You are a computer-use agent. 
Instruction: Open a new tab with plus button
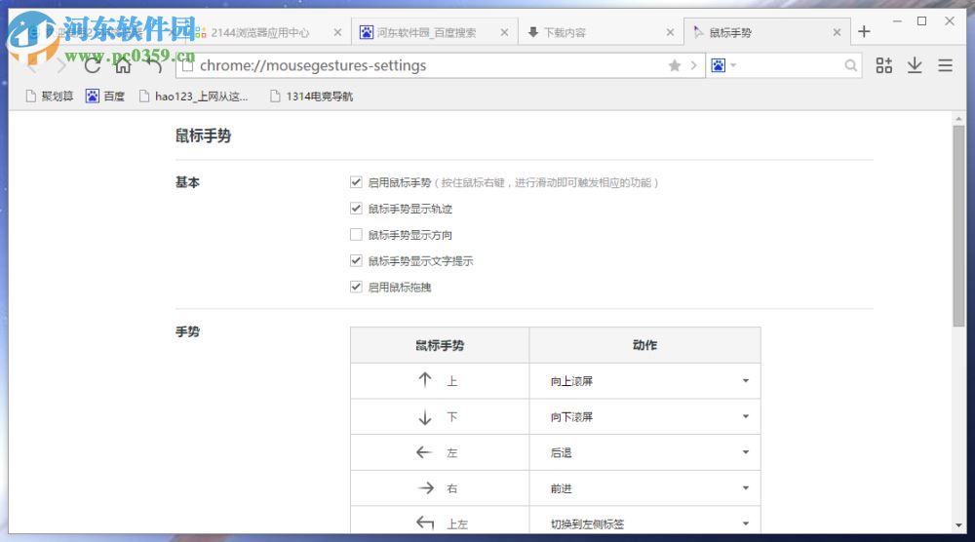click(x=864, y=32)
